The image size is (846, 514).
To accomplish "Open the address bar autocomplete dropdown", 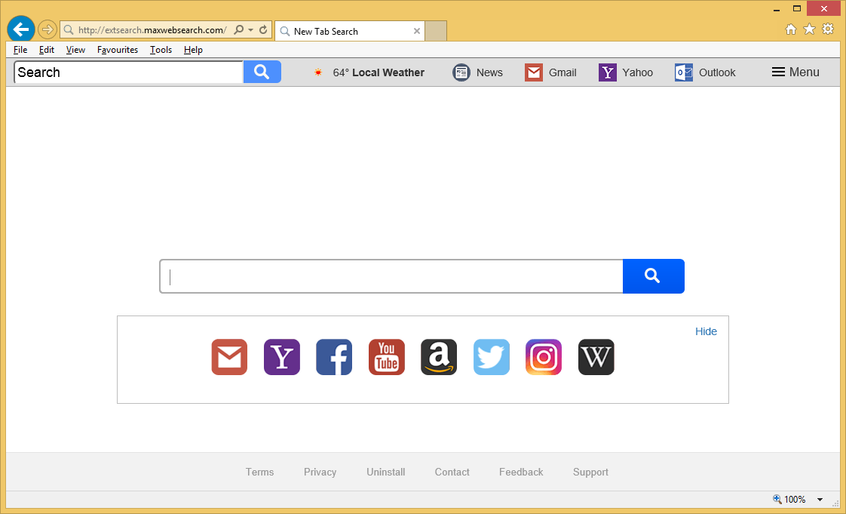I will 251,30.
